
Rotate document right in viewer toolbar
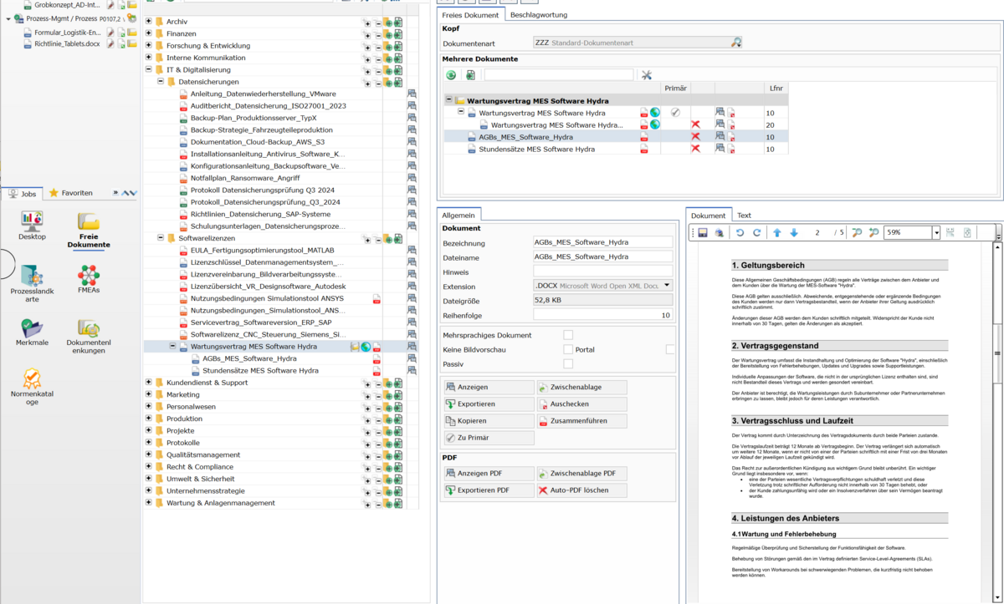pyautogui.click(x=757, y=233)
